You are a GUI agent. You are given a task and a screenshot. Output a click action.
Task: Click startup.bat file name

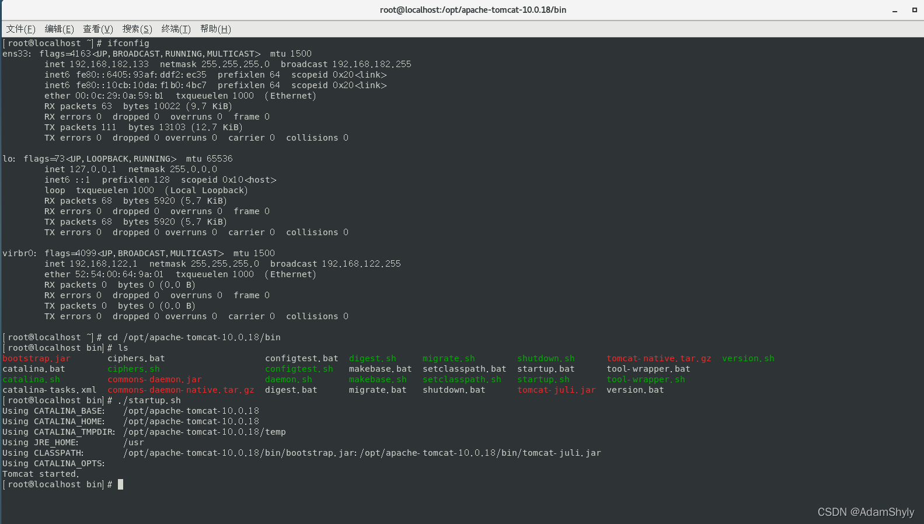pos(546,369)
